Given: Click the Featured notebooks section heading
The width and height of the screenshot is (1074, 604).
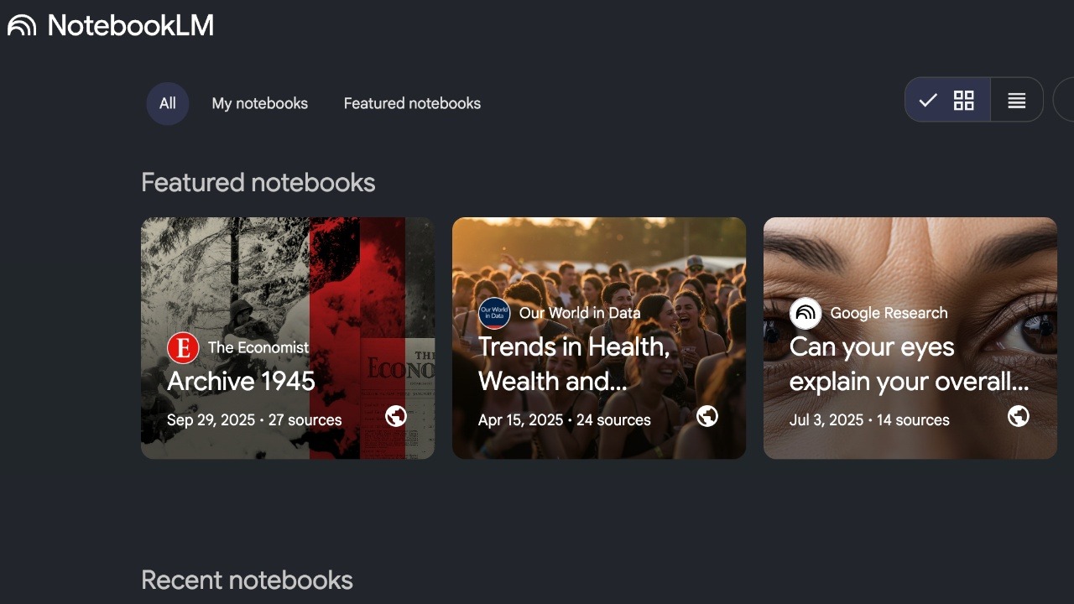Looking at the screenshot, I should pos(258,182).
